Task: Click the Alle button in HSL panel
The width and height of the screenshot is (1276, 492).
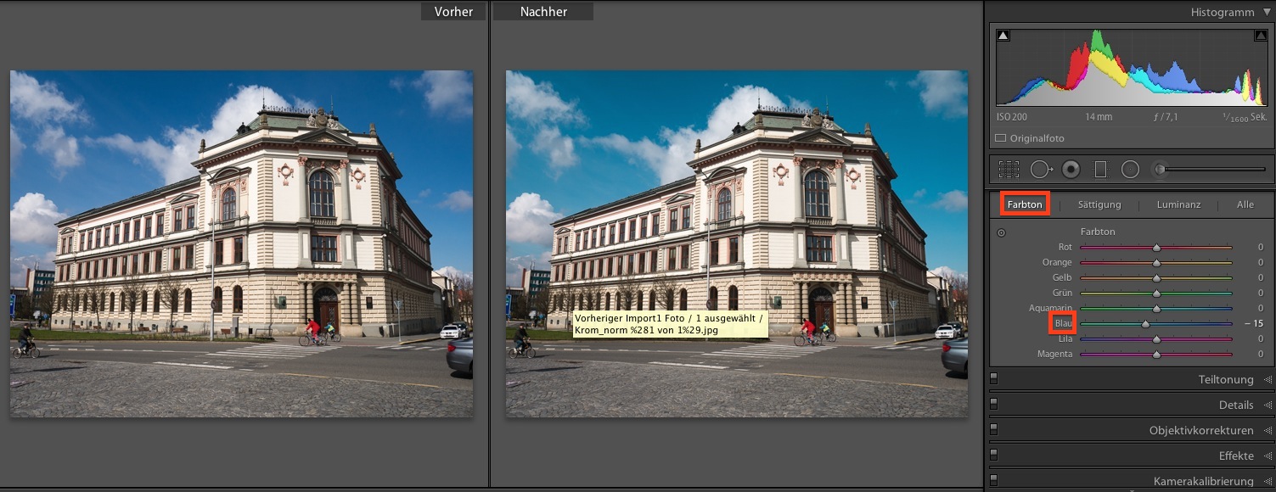Action: click(x=1245, y=204)
